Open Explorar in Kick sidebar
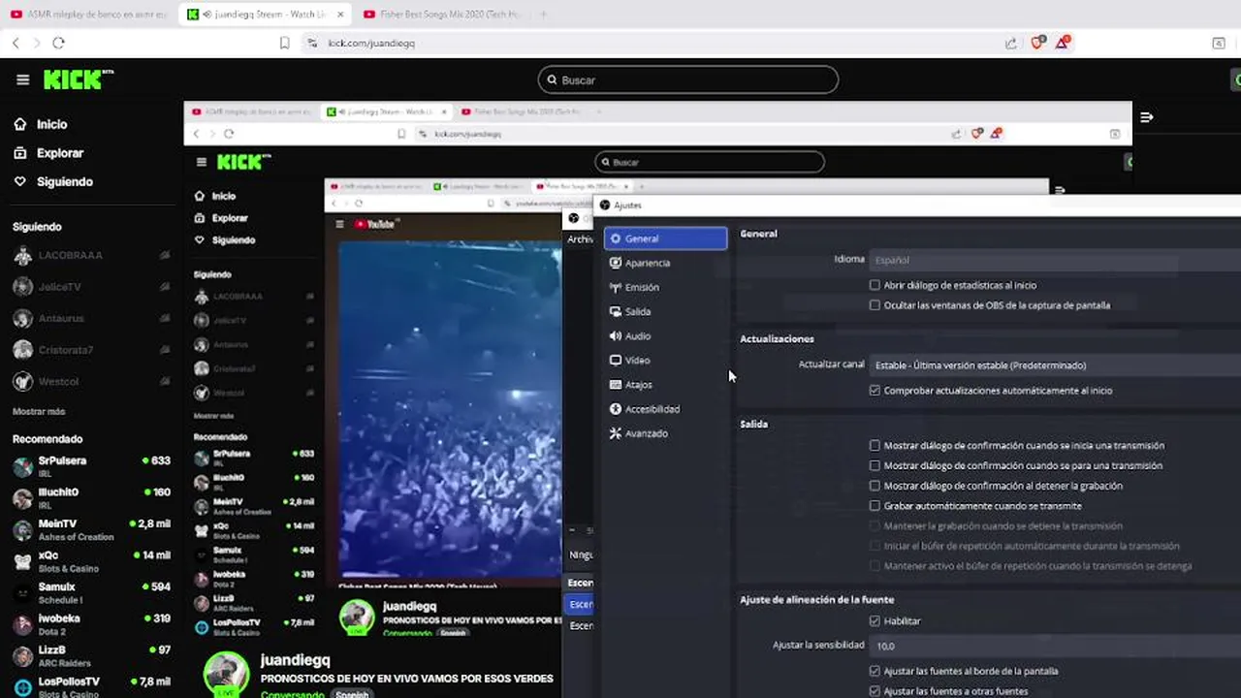1241x698 pixels. pyautogui.click(x=60, y=153)
